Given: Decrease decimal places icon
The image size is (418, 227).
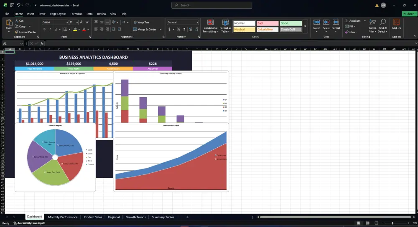Looking at the screenshot, I should (x=197, y=29).
